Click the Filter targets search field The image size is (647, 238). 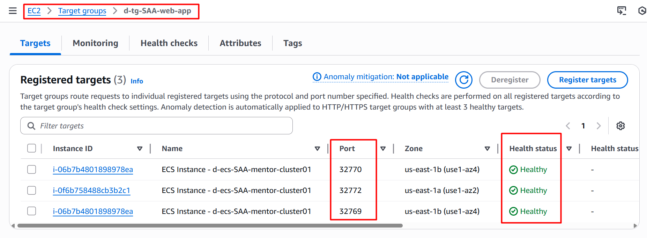156,126
